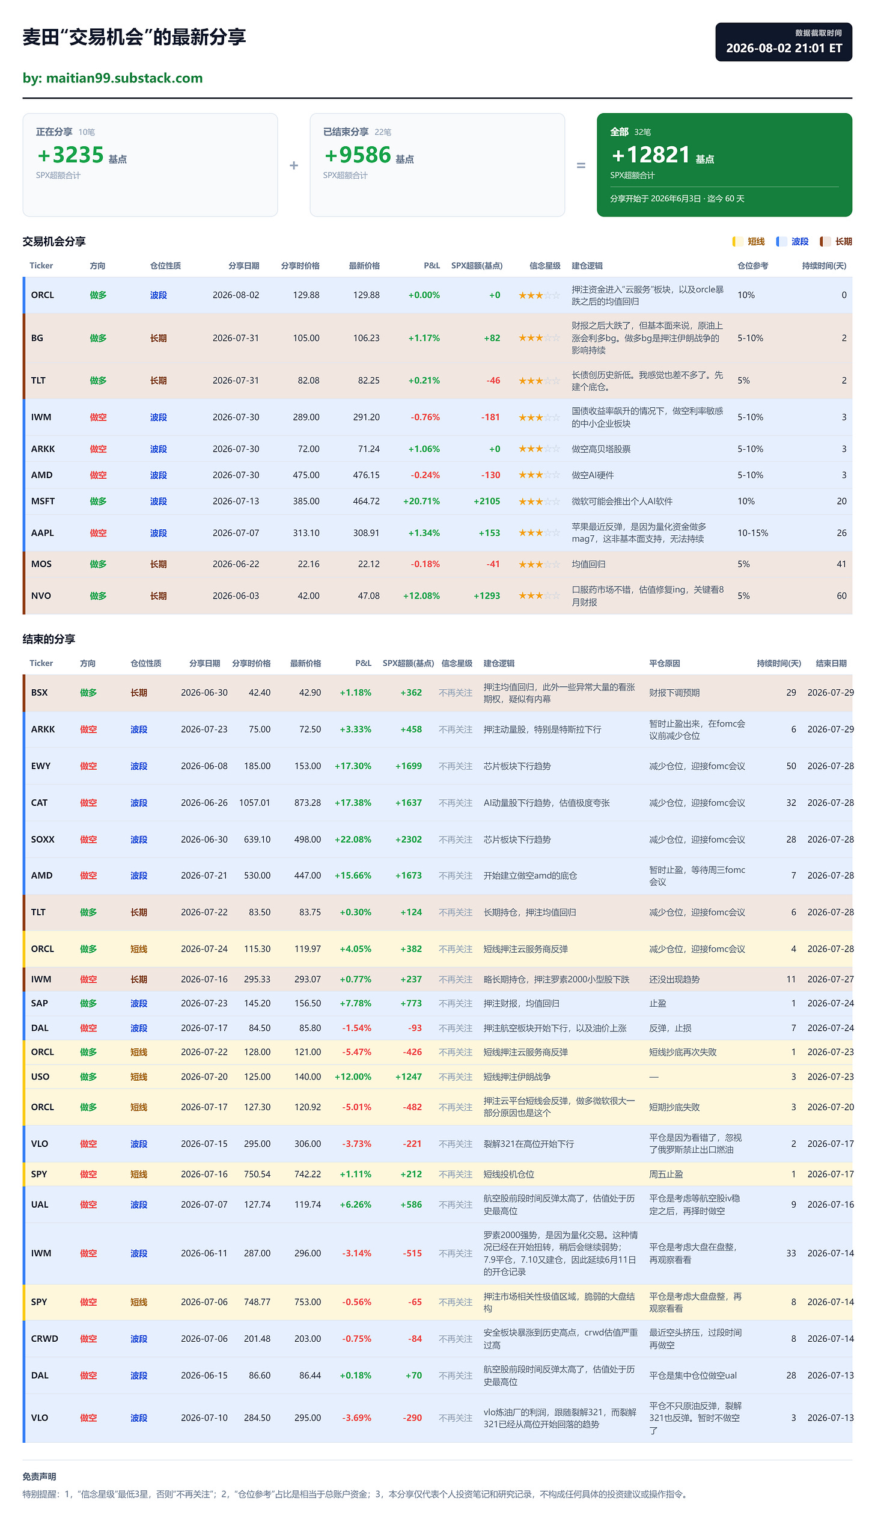
Task: Select the BSX ticker cell
Action: click(x=39, y=693)
